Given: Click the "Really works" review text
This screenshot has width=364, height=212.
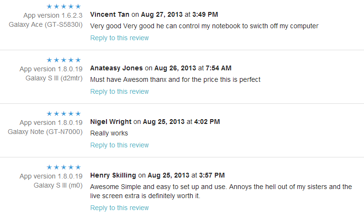Looking at the screenshot, I should tap(109, 133).
